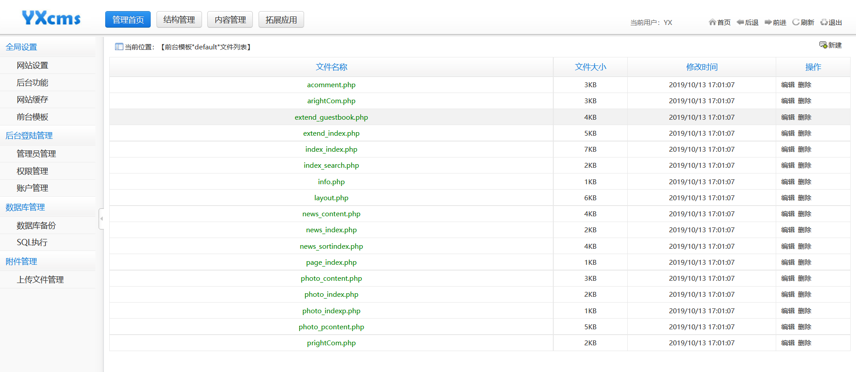
Task: Click the back arrow icon 后退
Action: pos(740,22)
